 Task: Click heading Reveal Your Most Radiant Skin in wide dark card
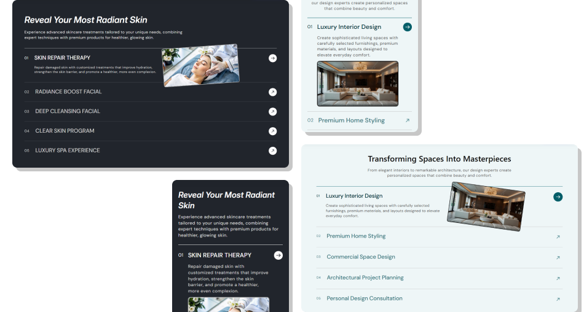click(x=85, y=20)
